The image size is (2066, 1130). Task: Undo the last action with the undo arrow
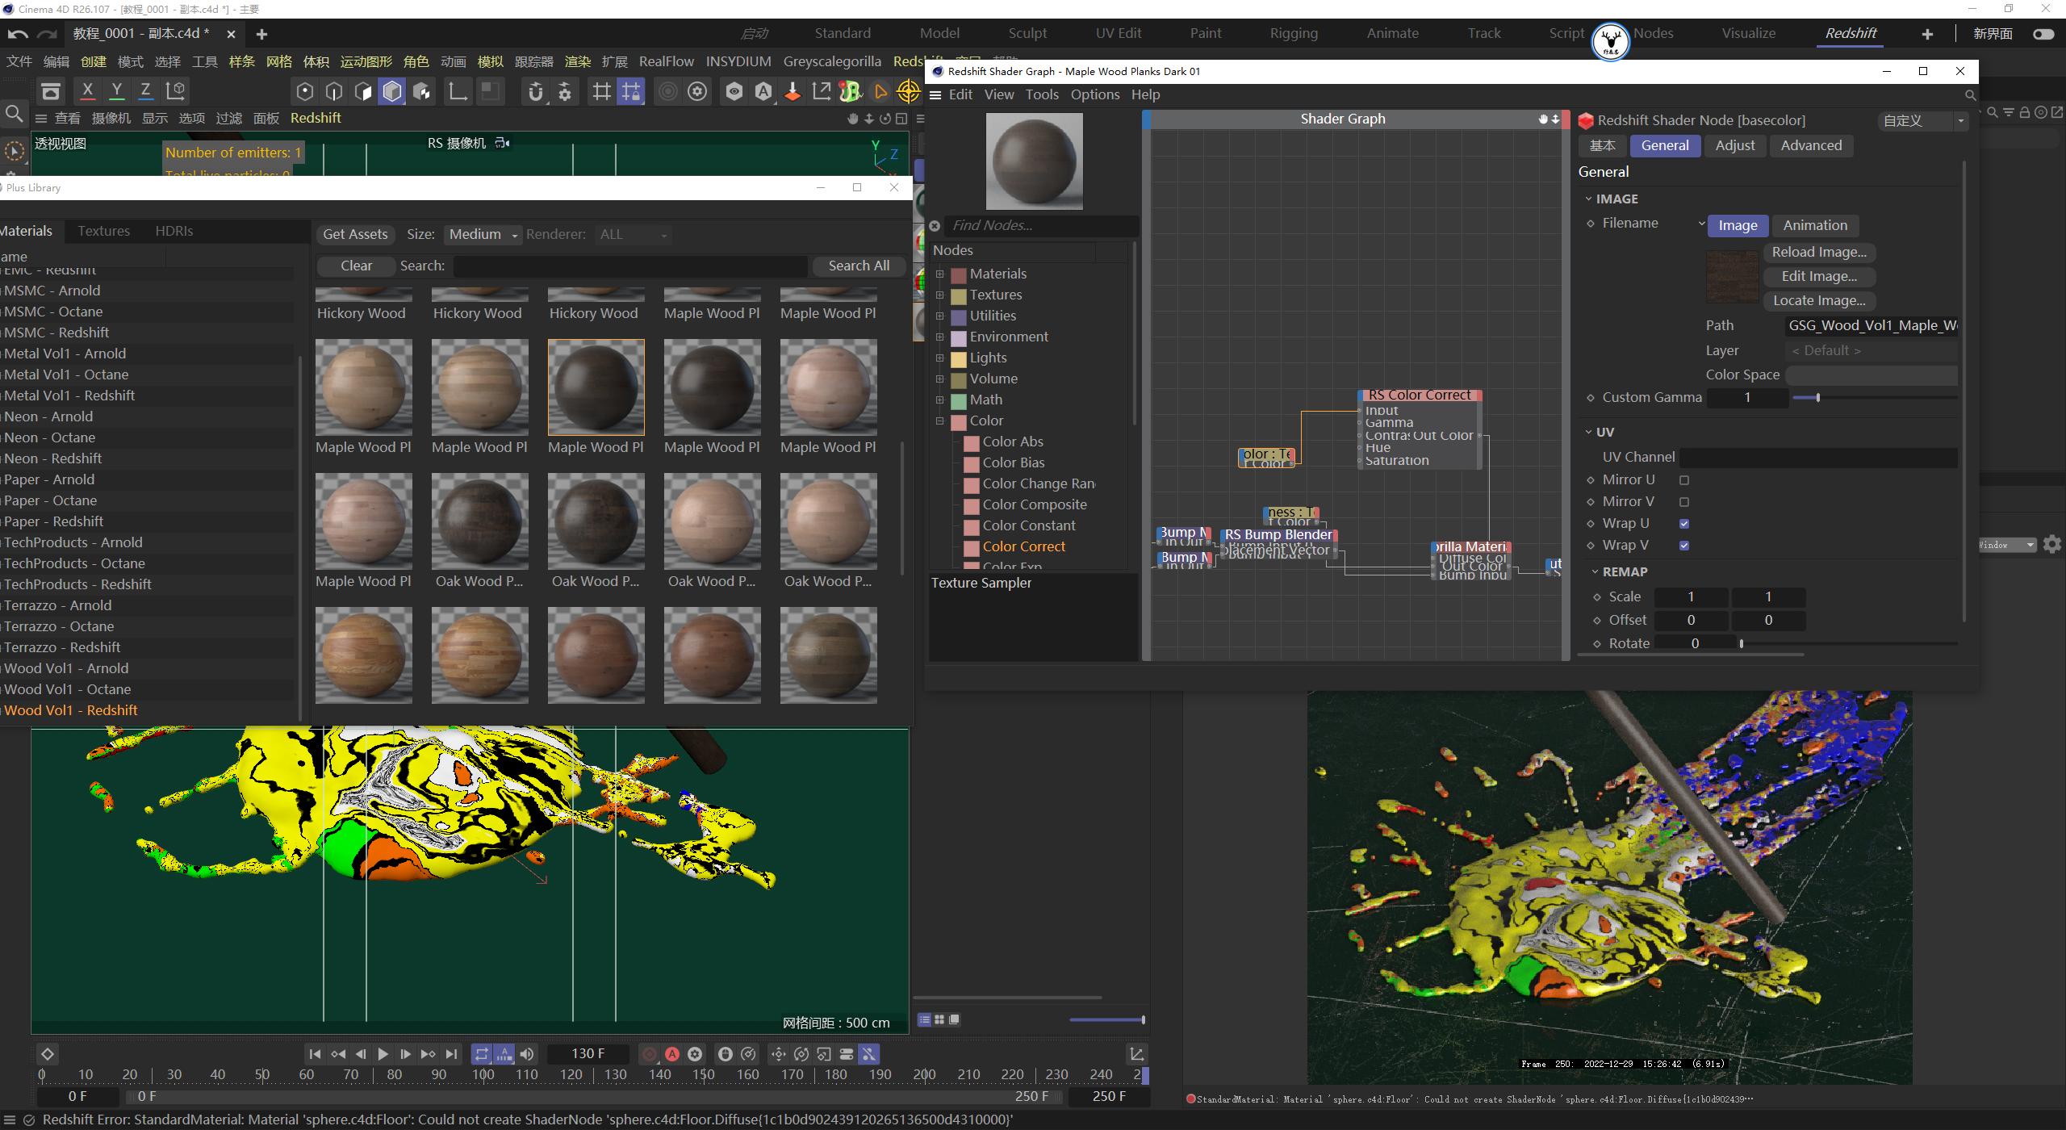pos(16,33)
